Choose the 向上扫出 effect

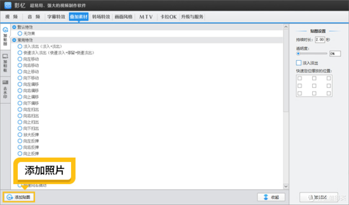[x=20, y=122]
